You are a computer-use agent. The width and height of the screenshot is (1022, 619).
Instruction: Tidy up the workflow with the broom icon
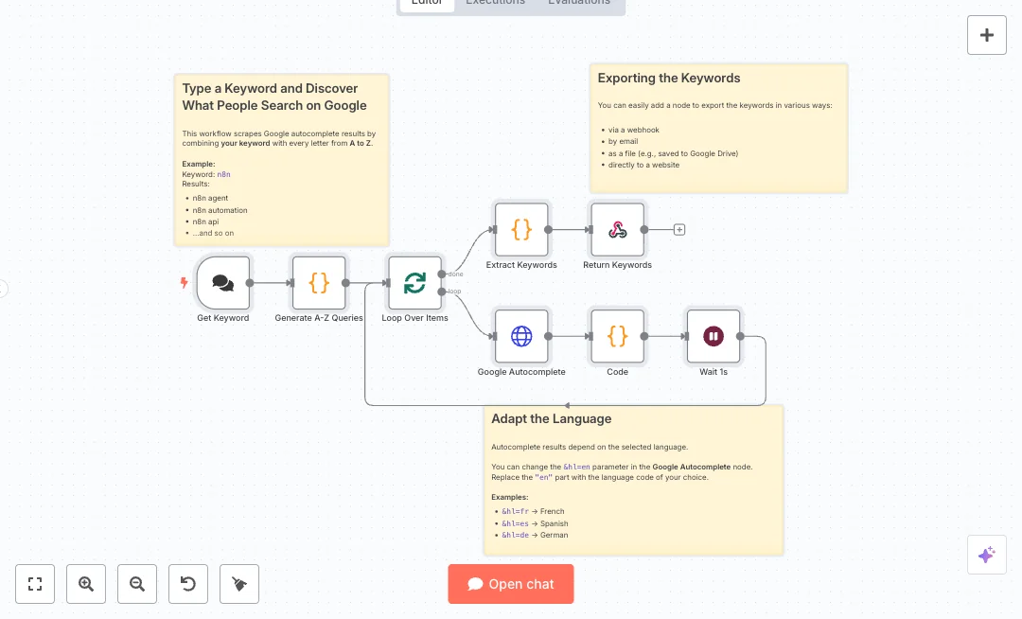click(x=239, y=584)
